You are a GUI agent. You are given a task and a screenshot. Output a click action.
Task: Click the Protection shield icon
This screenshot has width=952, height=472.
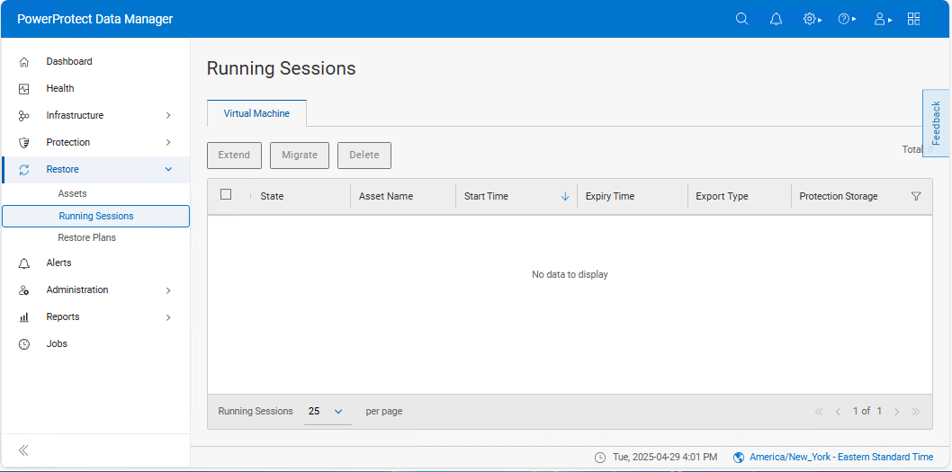(23, 143)
